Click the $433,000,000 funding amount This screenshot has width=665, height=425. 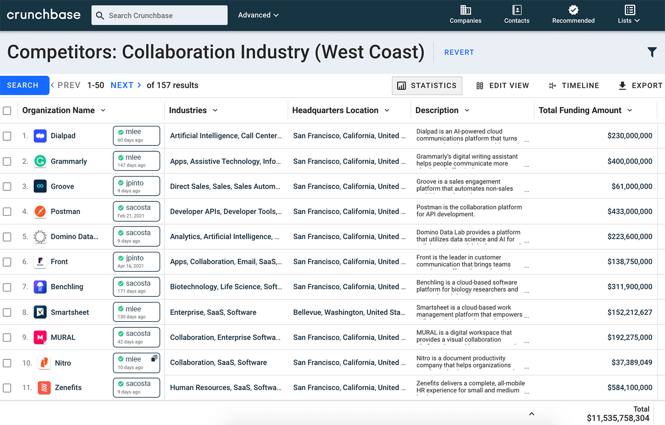click(630, 212)
